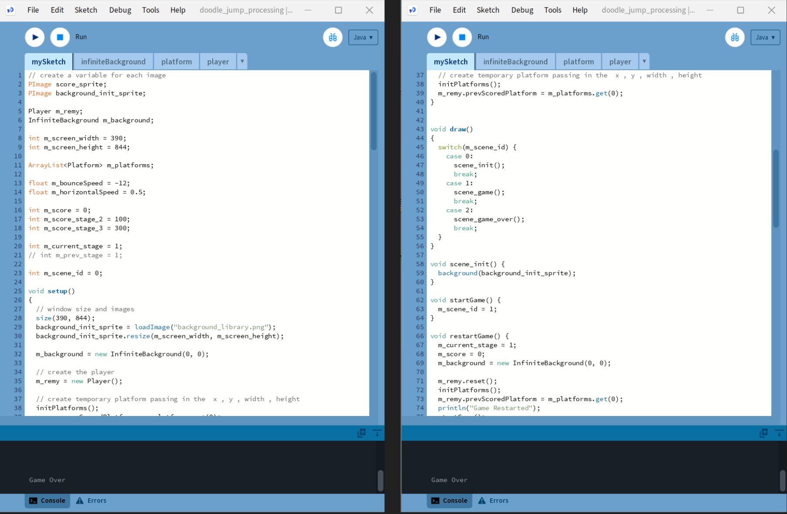Switch to mySketch tab in right window
The height and width of the screenshot is (514, 787).
(x=451, y=62)
